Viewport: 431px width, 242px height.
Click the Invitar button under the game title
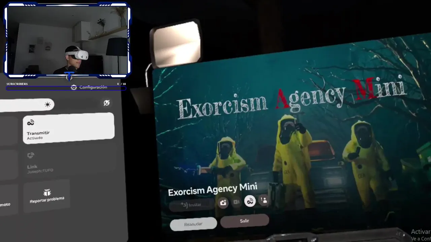(192, 205)
